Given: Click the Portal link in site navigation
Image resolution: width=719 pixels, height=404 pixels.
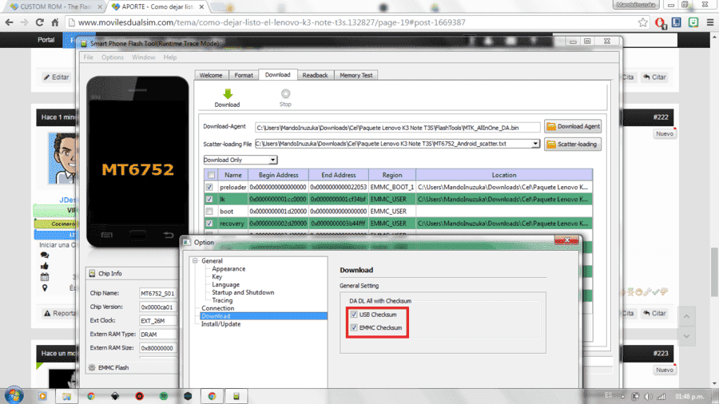Looking at the screenshot, I should (x=46, y=40).
